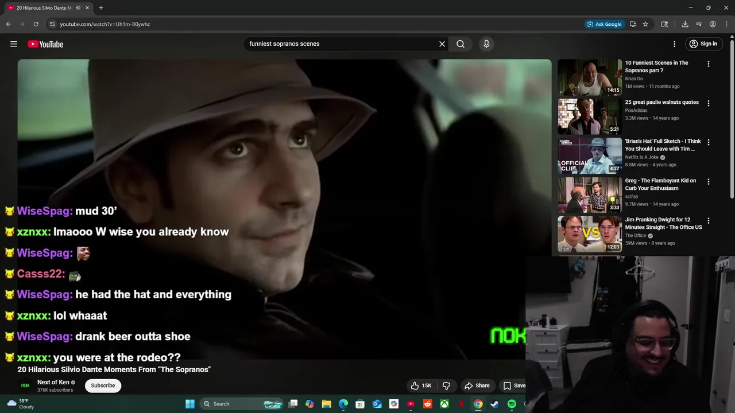Screen dimensions: 735x413
Task: Click the Sign in button
Action: coord(703,44)
